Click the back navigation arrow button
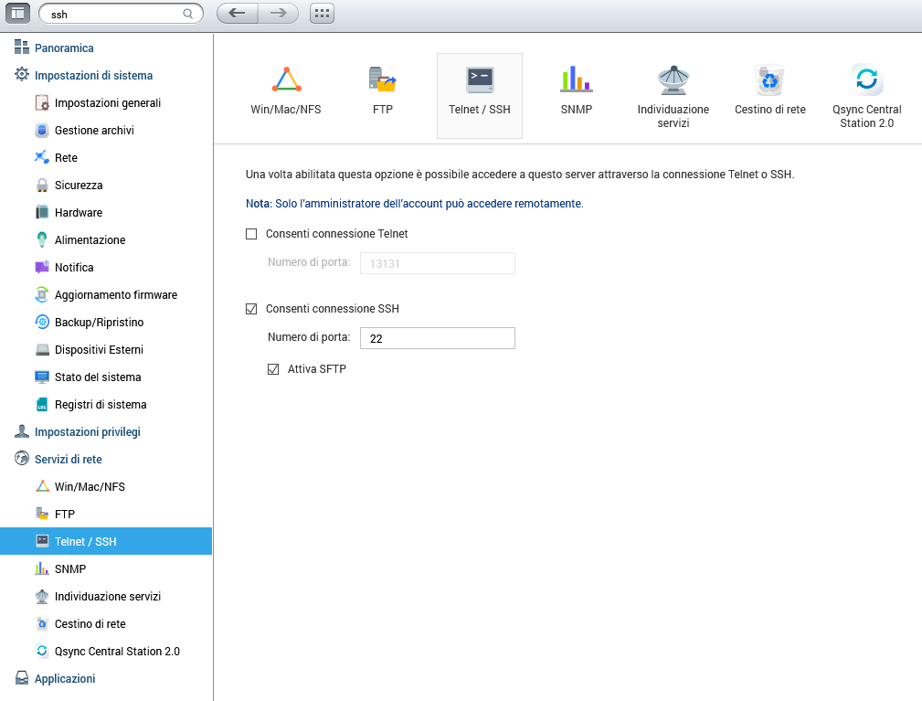Image resolution: width=922 pixels, height=701 pixels. click(x=237, y=14)
